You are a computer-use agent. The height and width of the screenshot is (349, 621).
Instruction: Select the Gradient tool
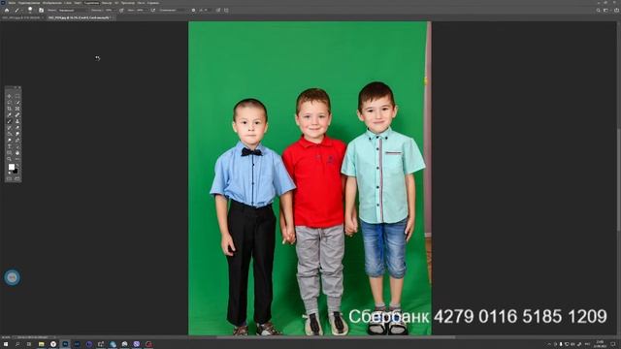pos(9,134)
